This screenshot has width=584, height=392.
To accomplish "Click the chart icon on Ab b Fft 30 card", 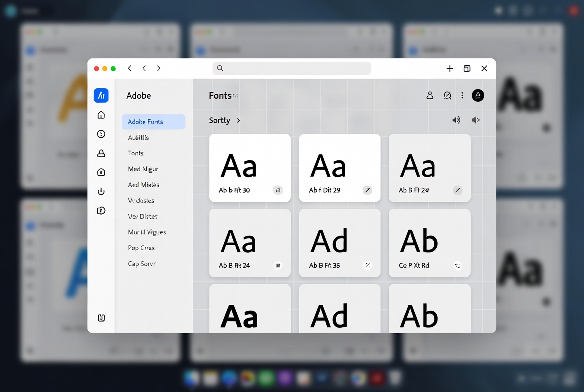I will click(278, 190).
